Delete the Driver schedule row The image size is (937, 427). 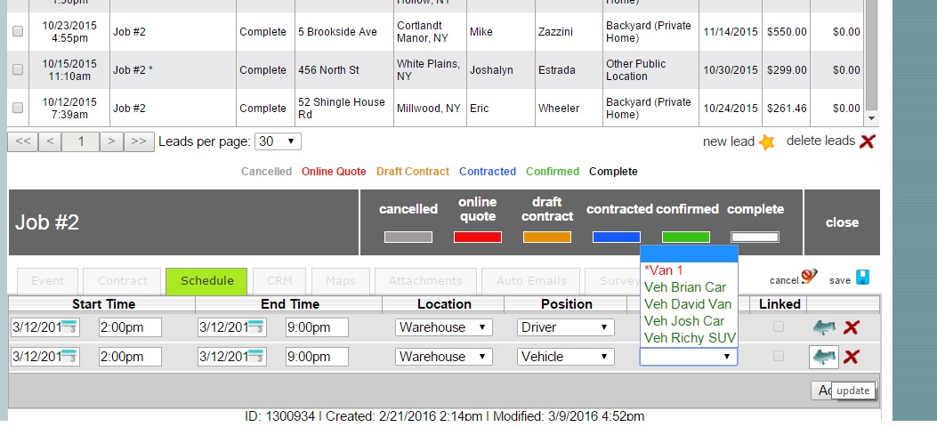pos(851,327)
